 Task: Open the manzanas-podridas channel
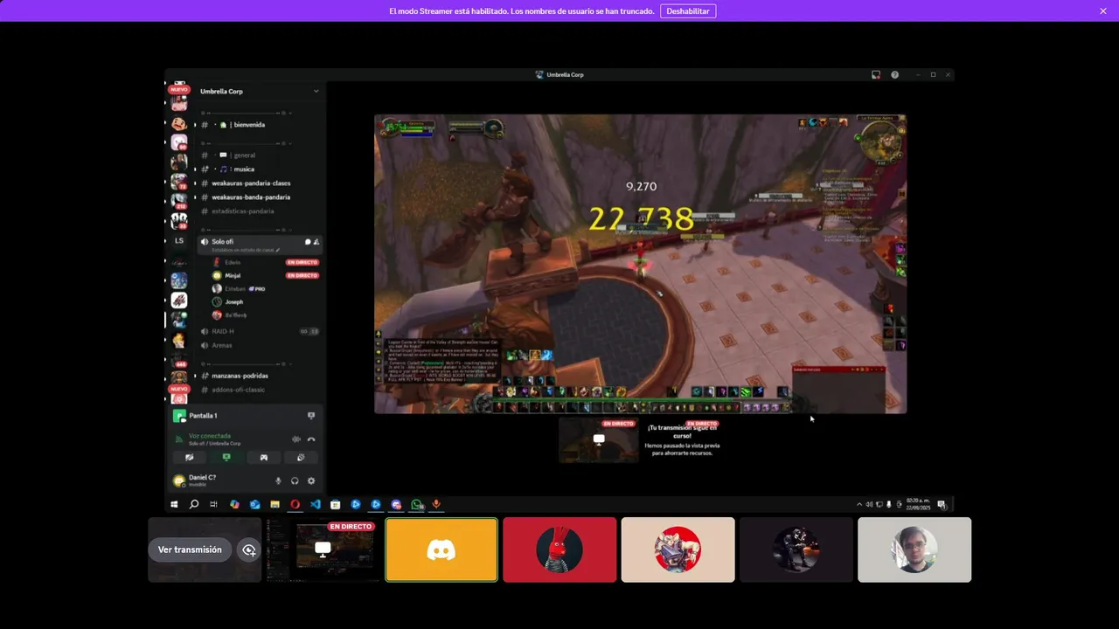click(240, 376)
